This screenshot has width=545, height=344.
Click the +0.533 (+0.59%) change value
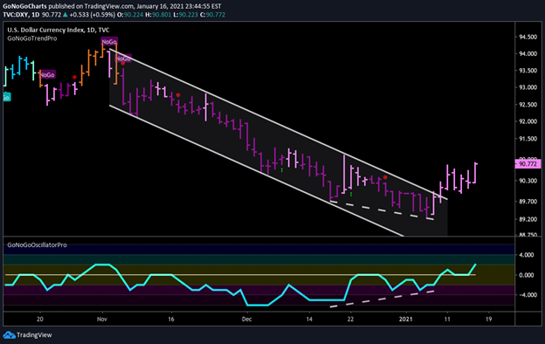[x=92, y=15]
